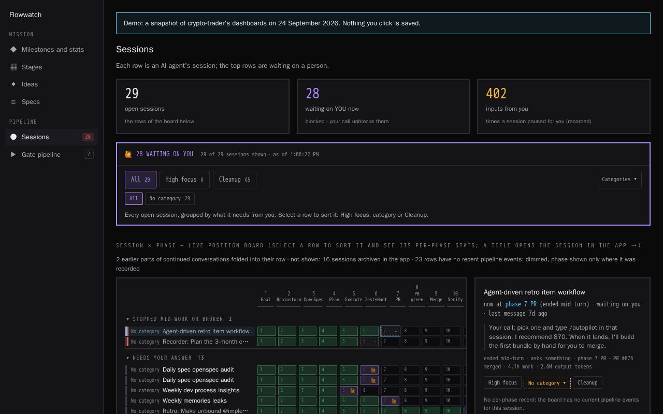Open the Weekly memories leaks session
This screenshot has height=414, width=663.
pos(195,401)
